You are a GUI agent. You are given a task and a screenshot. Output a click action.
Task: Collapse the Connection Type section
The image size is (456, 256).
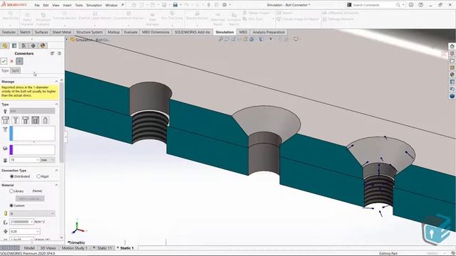tap(56, 171)
